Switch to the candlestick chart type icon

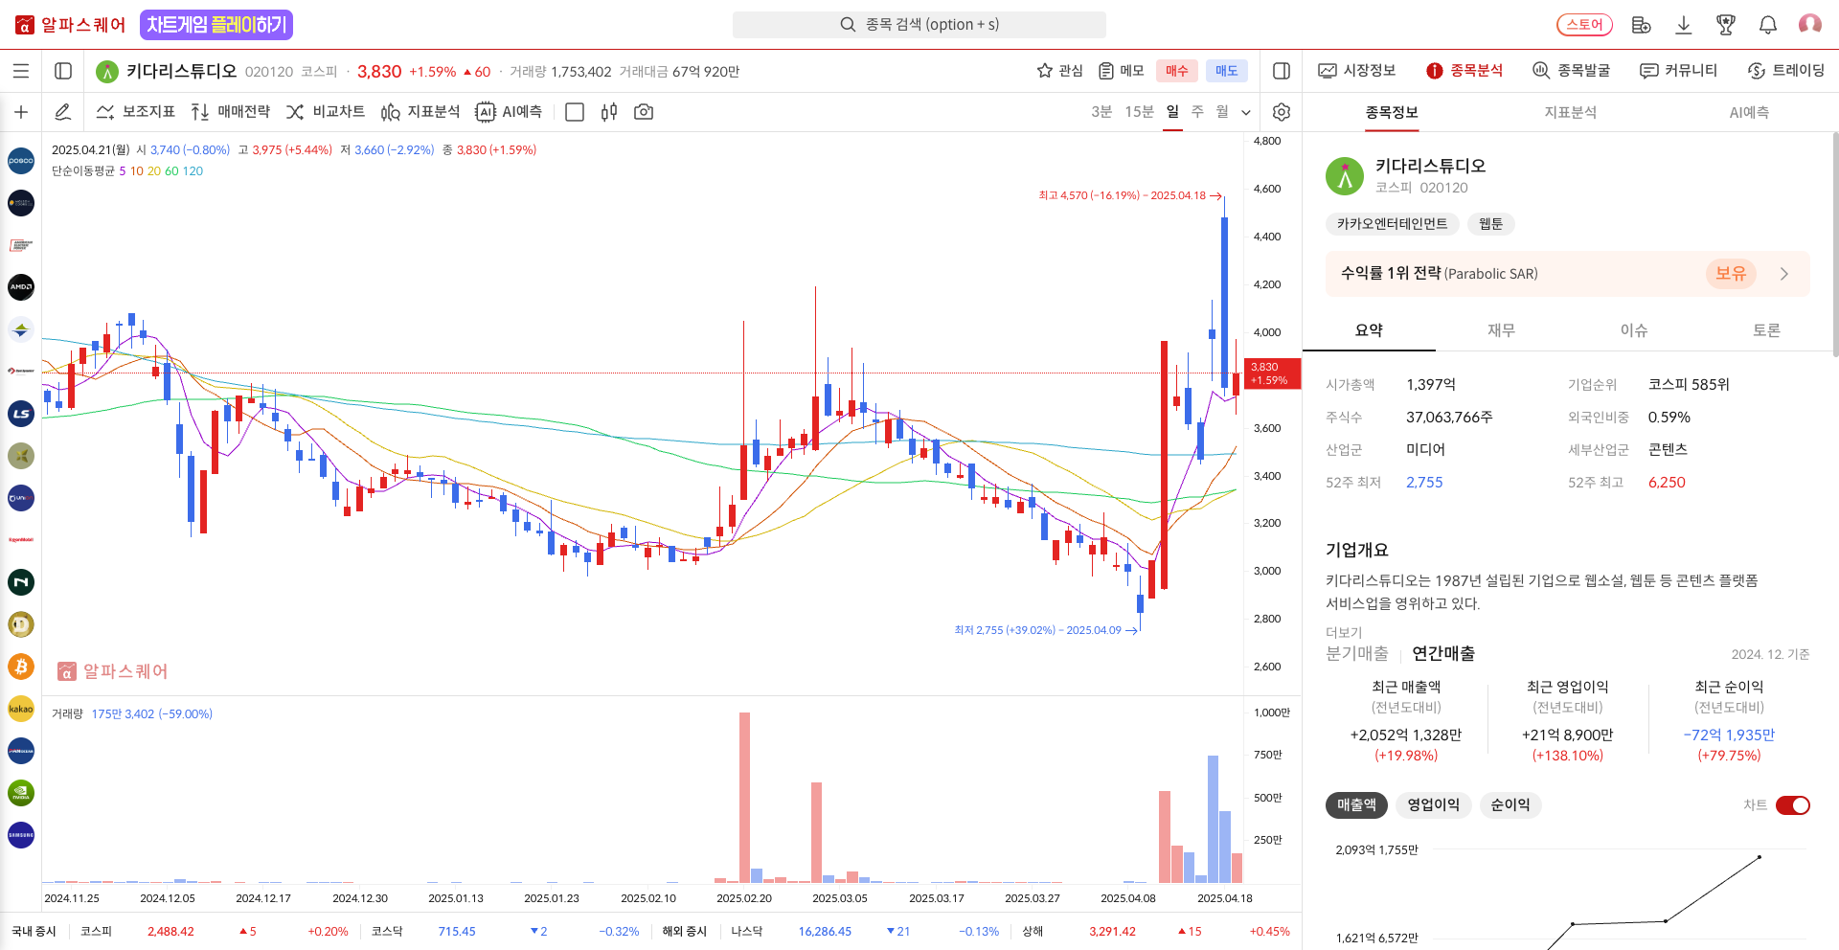pyautogui.click(x=609, y=112)
